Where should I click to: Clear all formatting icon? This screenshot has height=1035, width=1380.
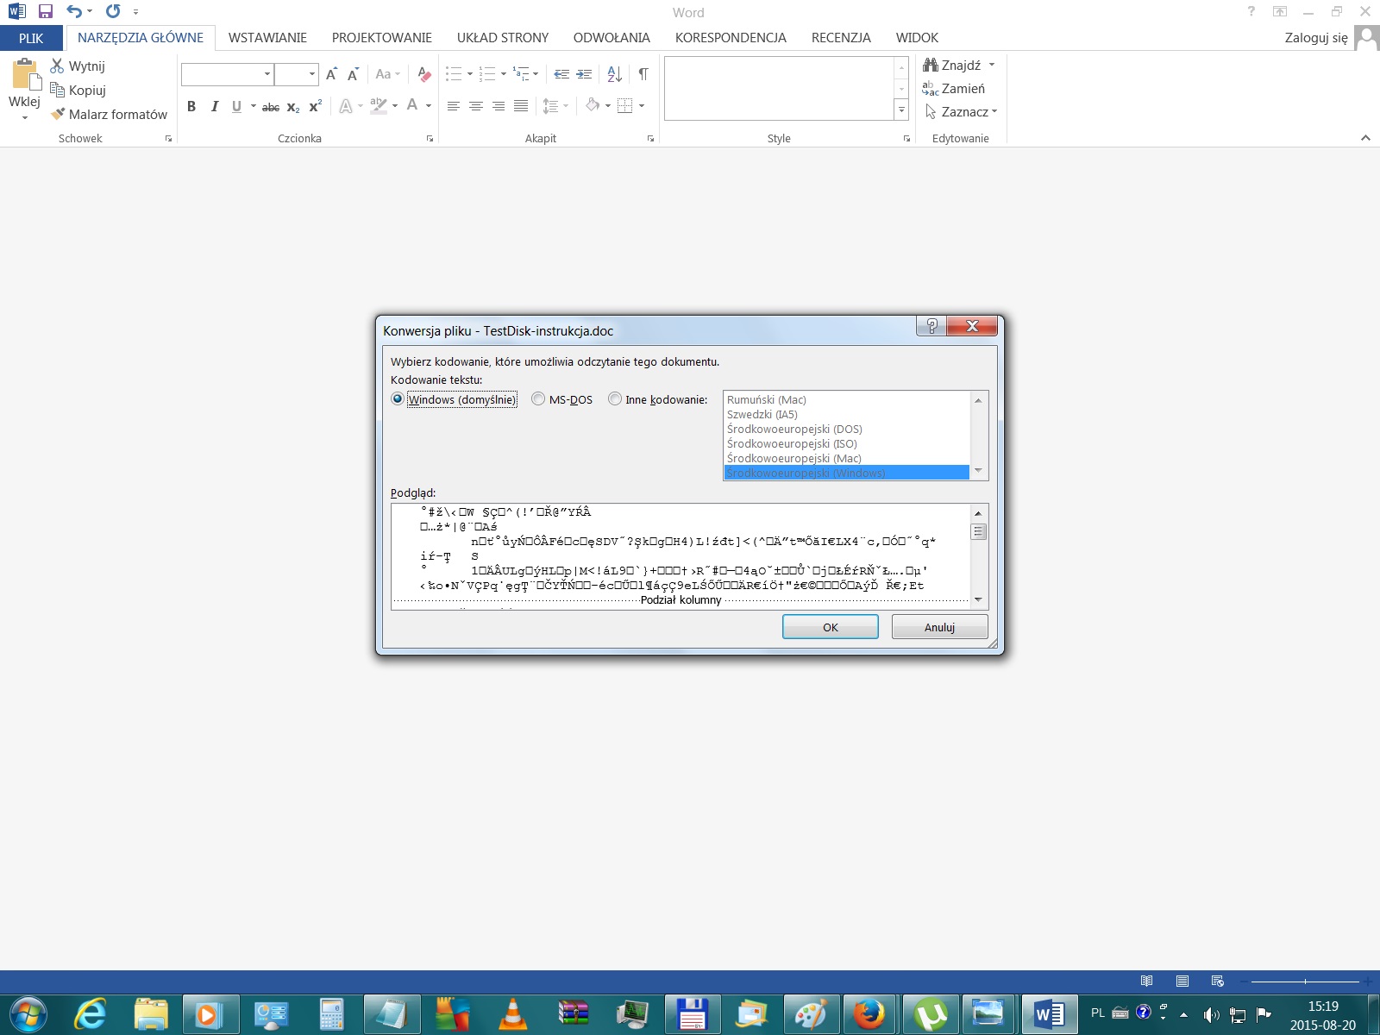(423, 74)
